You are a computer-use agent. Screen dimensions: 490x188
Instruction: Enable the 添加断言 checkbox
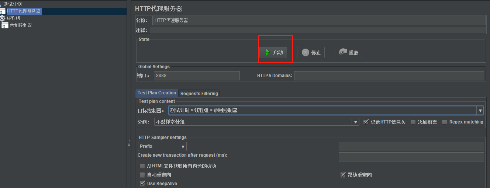(413, 122)
